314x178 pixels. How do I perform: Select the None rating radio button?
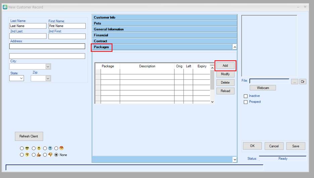click(56, 155)
